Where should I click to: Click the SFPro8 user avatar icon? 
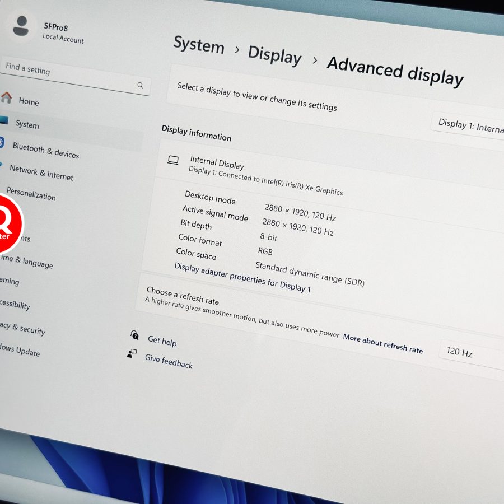pyautogui.click(x=21, y=26)
